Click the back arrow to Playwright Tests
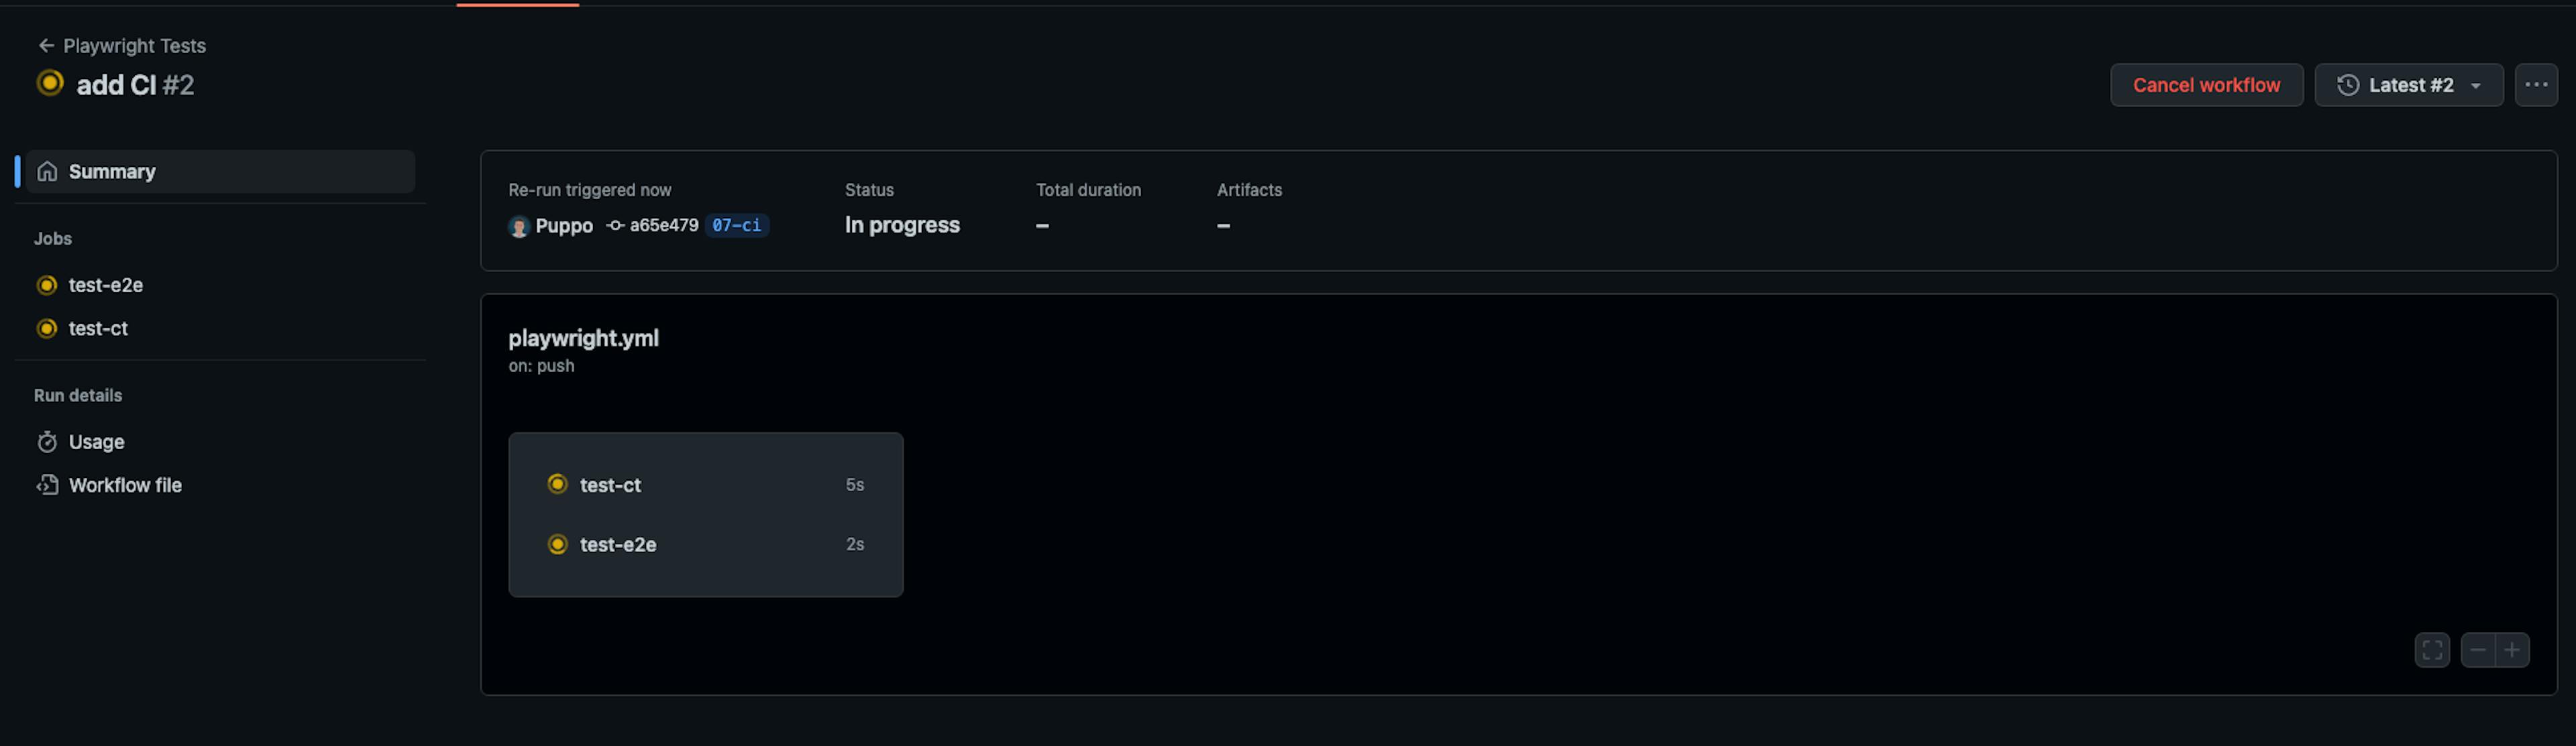Screen dimensions: 2576x746 45,46
